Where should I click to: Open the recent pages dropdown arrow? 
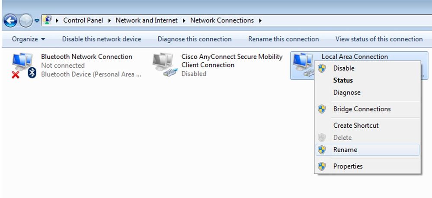[37, 21]
